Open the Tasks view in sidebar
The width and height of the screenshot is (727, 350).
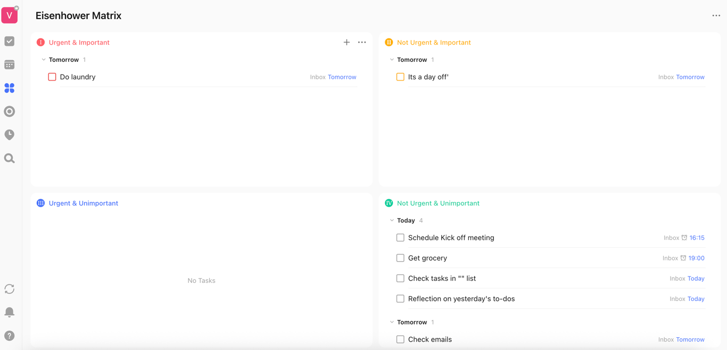point(10,42)
